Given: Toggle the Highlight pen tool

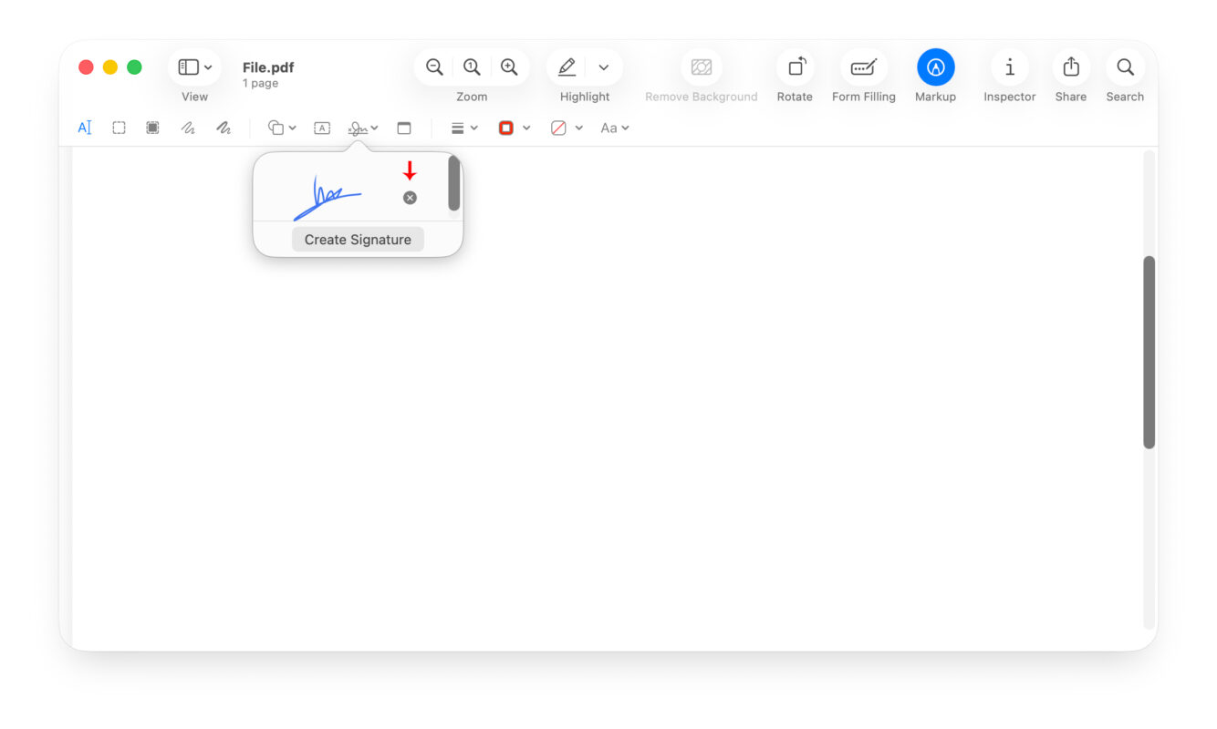Looking at the screenshot, I should point(567,67).
